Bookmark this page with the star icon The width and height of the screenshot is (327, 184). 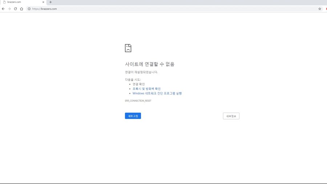pyautogui.click(x=319, y=9)
